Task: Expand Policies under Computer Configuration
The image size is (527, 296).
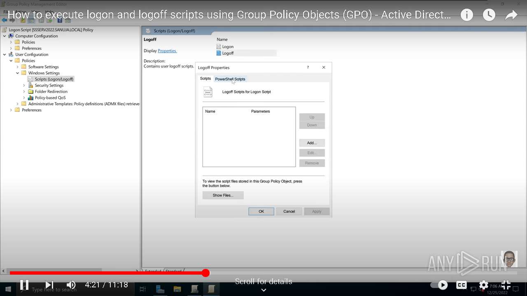Action: [x=11, y=42]
